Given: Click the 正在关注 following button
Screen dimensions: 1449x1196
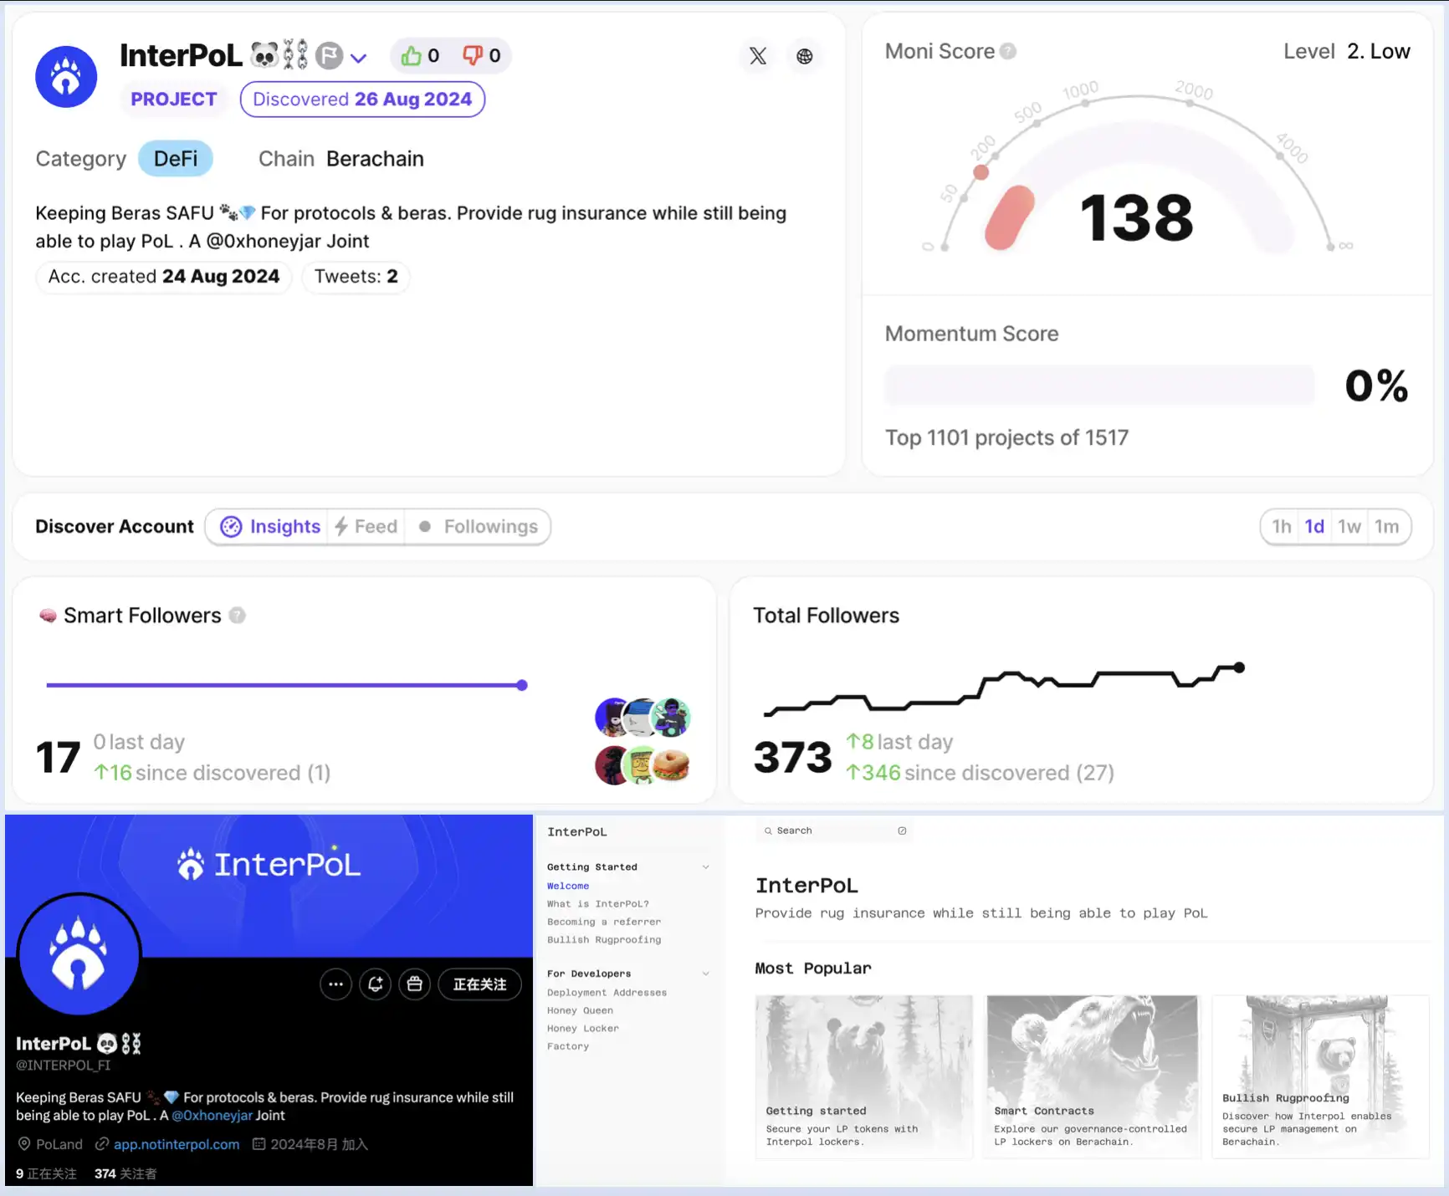Looking at the screenshot, I should [479, 984].
